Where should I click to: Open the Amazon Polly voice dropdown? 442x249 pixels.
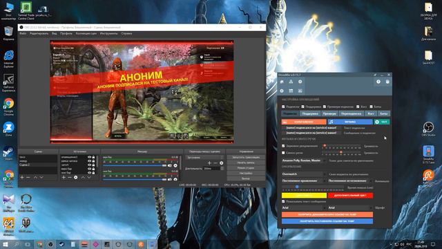coord(304,160)
